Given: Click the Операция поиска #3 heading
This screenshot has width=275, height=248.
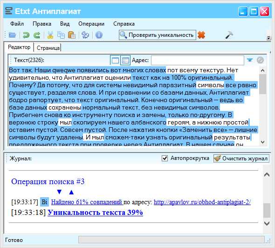Looking at the screenshot, I should (48, 181).
